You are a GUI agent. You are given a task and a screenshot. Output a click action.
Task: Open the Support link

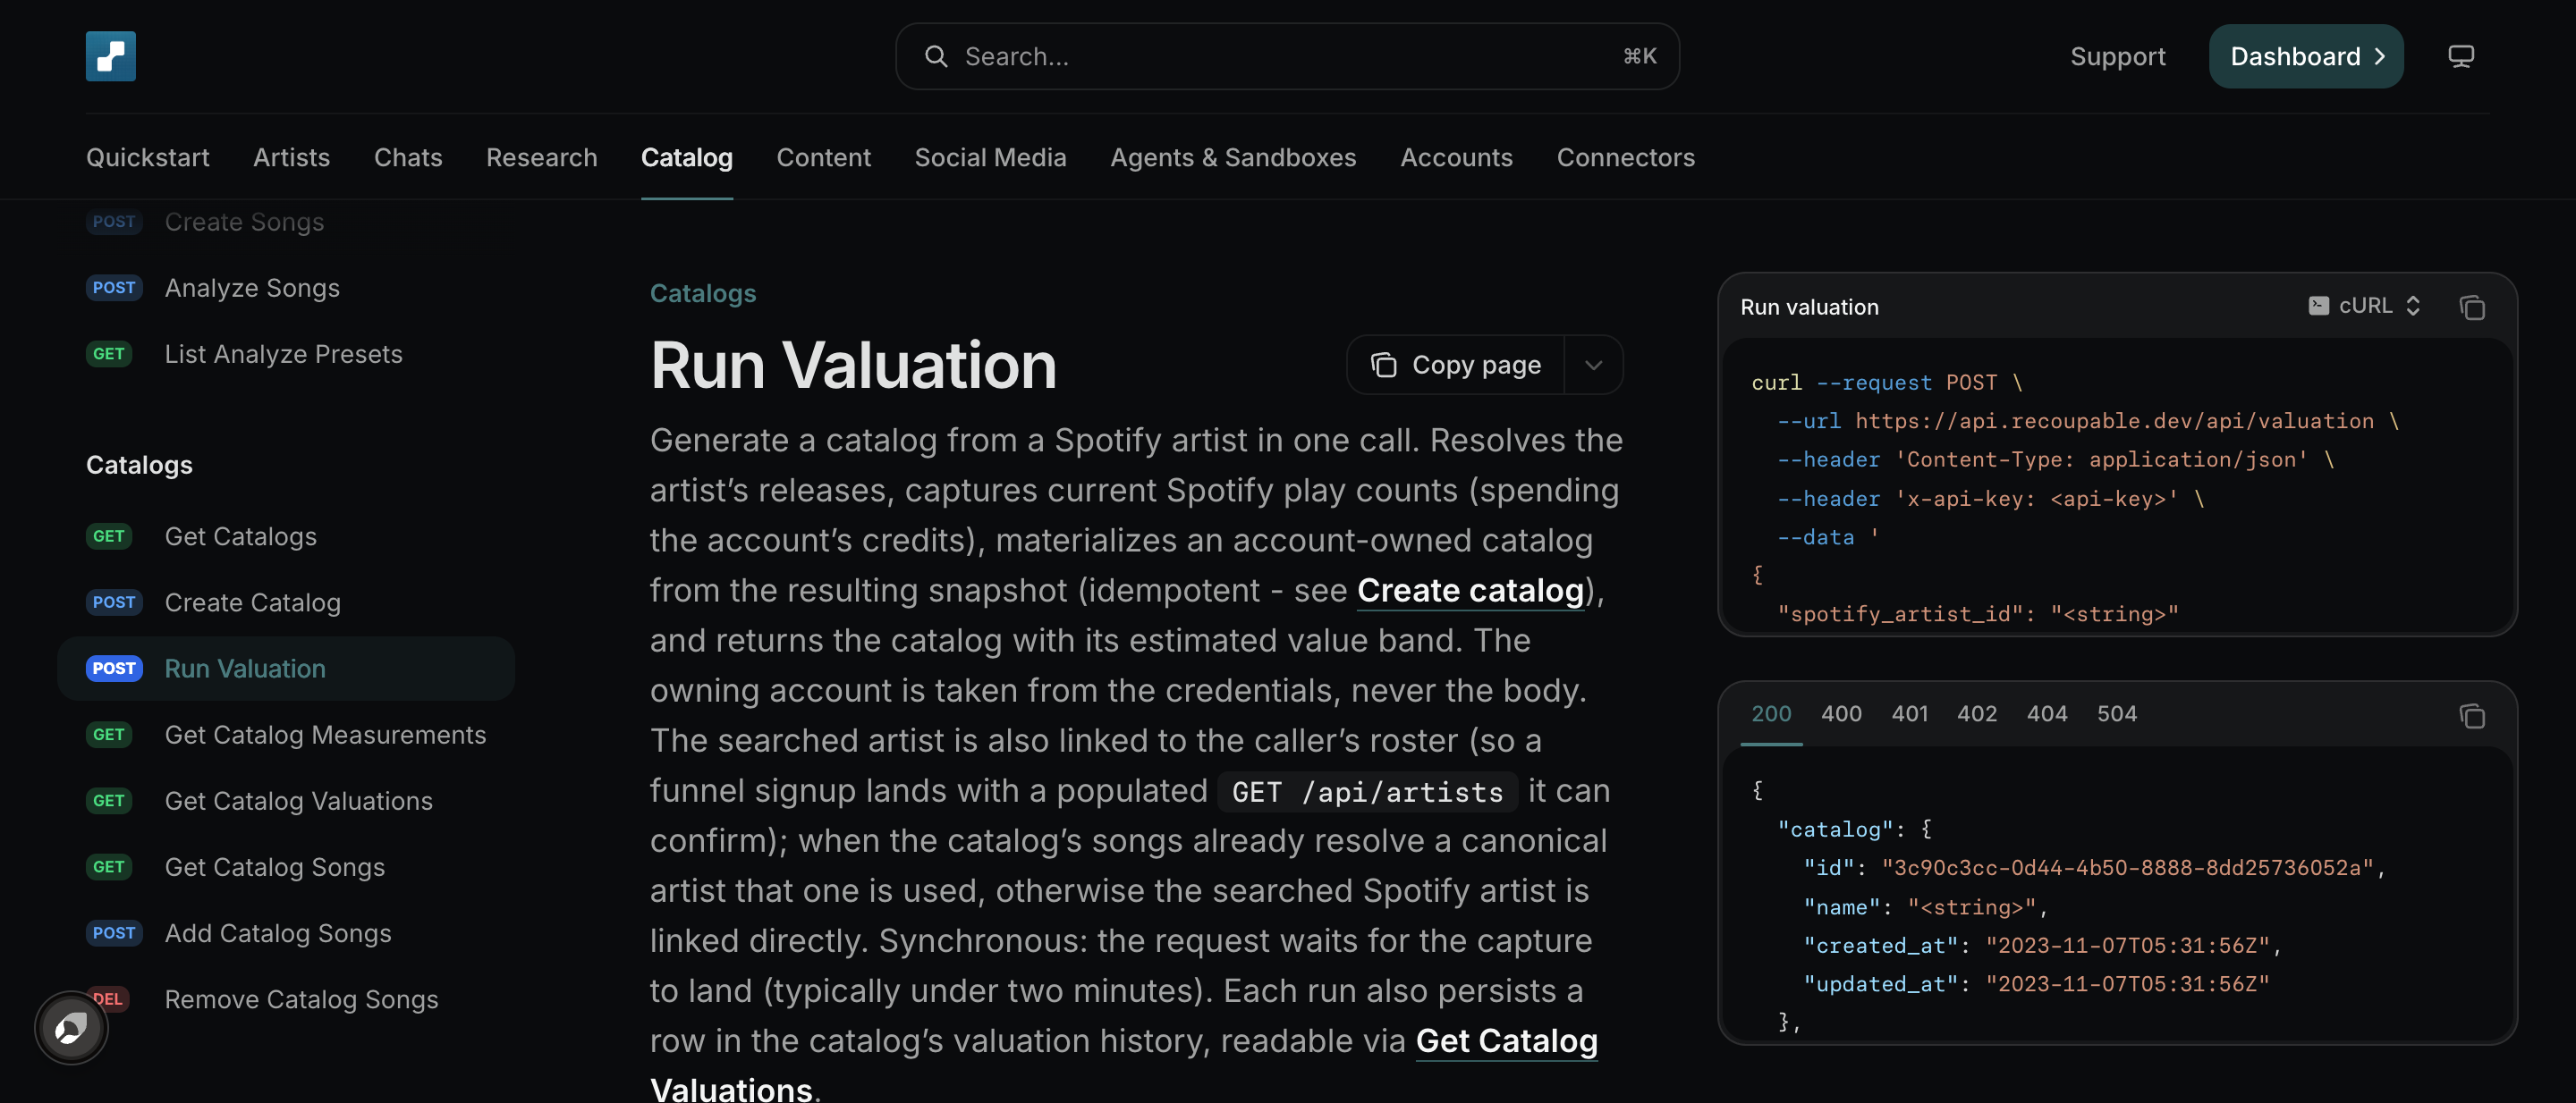(2117, 56)
